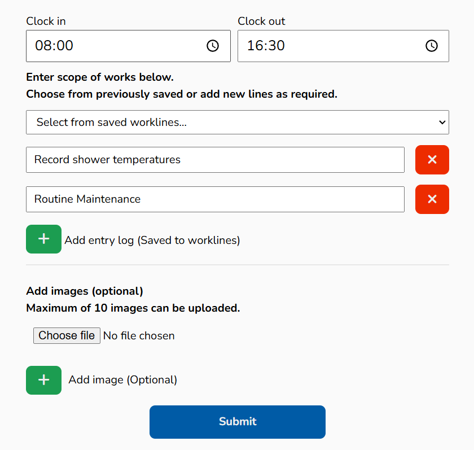Viewport: 474px width, 450px height.
Task: Focus the Clock in 08:00 time field
Action: 113,46
